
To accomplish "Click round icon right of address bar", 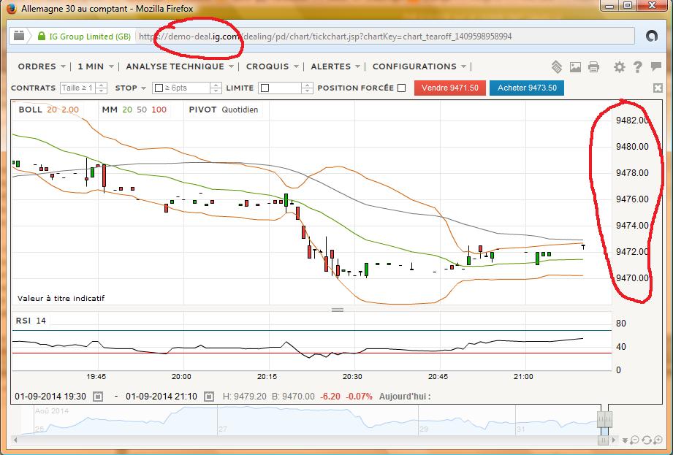I will tap(652, 36).
